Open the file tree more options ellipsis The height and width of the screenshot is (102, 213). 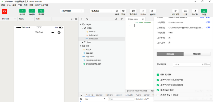pos(110,19)
